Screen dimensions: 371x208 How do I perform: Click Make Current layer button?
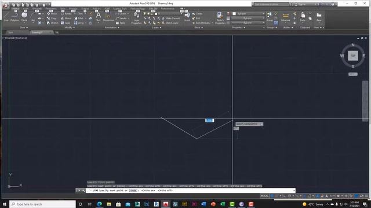point(171,18)
